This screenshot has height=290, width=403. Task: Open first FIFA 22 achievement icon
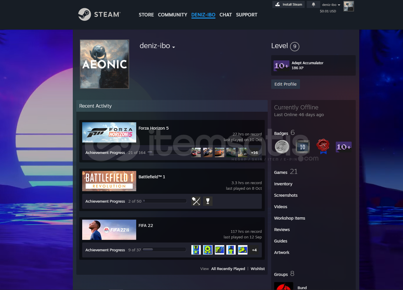[x=196, y=250]
